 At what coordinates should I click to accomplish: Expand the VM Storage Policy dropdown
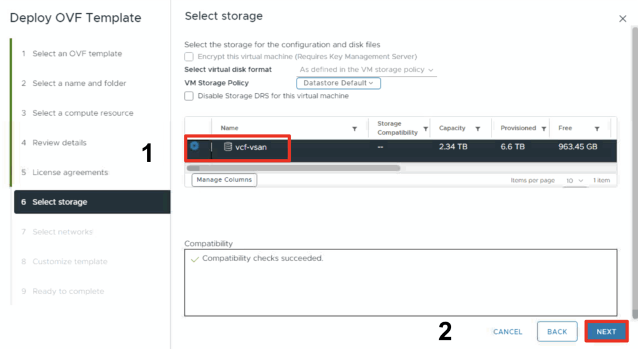(x=338, y=83)
